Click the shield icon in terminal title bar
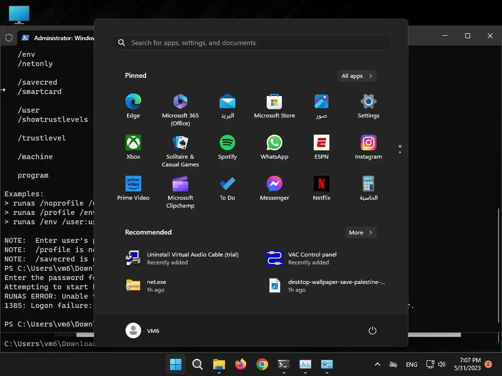The width and height of the screenshot is (502, 376). (9, 38)
